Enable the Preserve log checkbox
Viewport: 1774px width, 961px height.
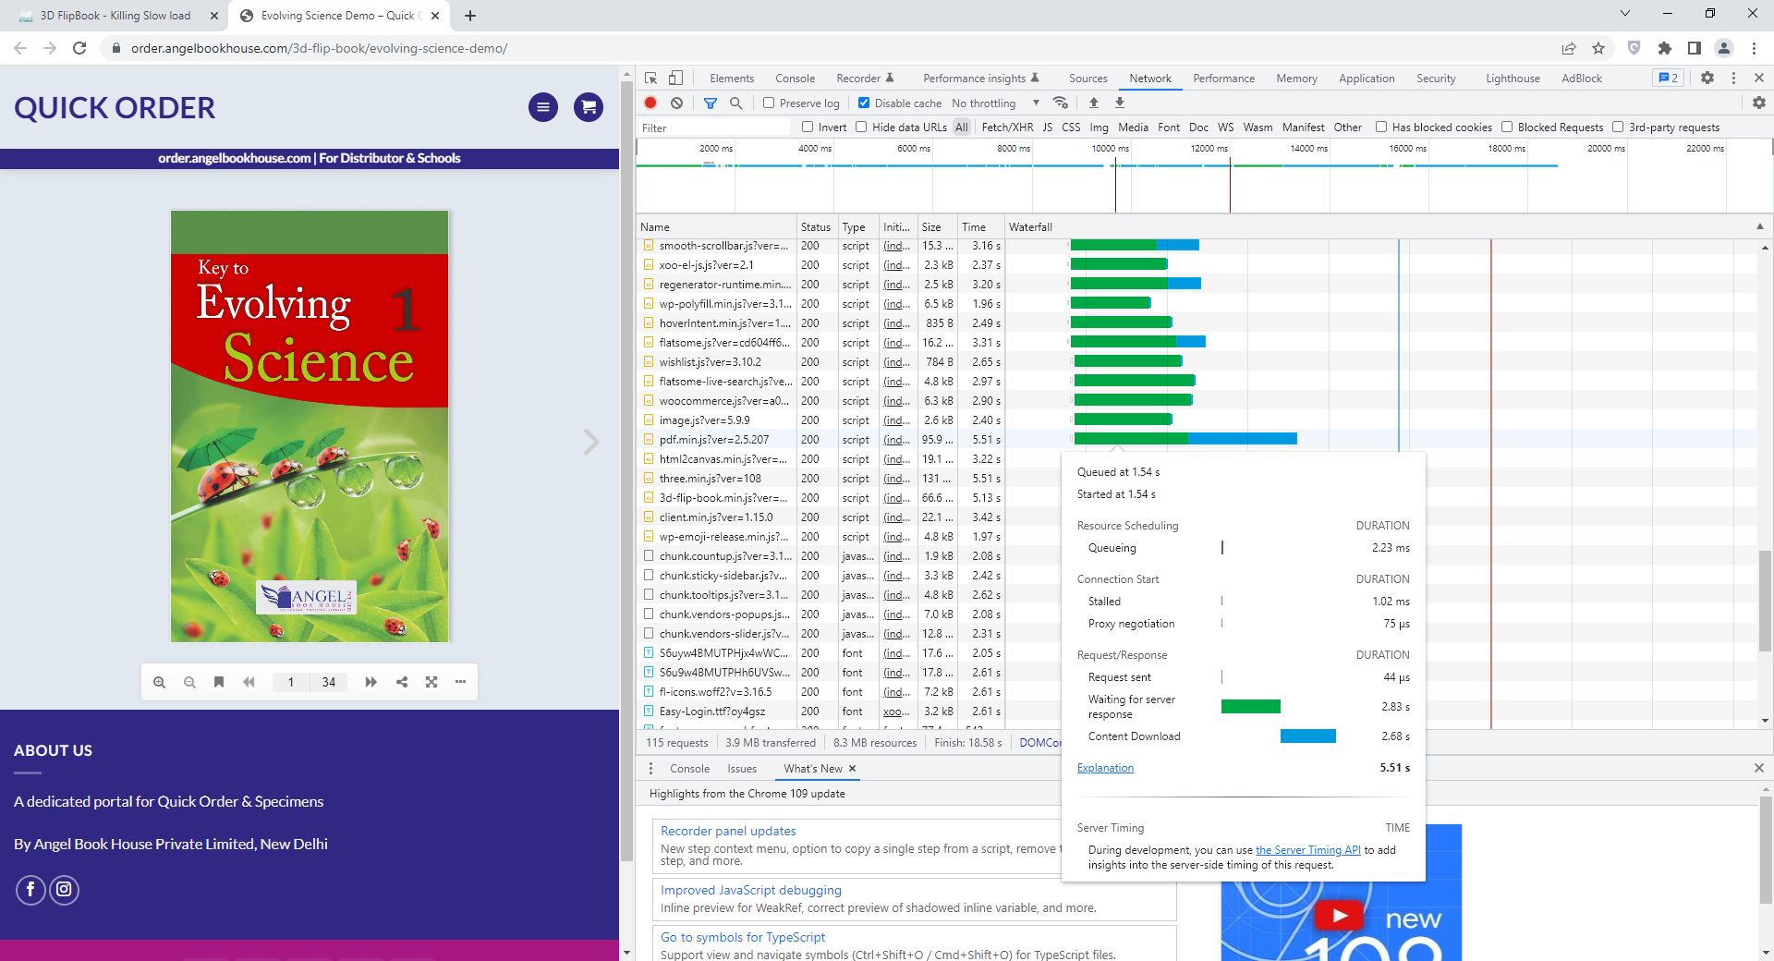click(x=769, y=103)
